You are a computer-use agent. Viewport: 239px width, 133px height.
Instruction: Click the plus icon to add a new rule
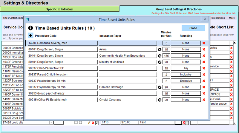(x=31, y=36)
